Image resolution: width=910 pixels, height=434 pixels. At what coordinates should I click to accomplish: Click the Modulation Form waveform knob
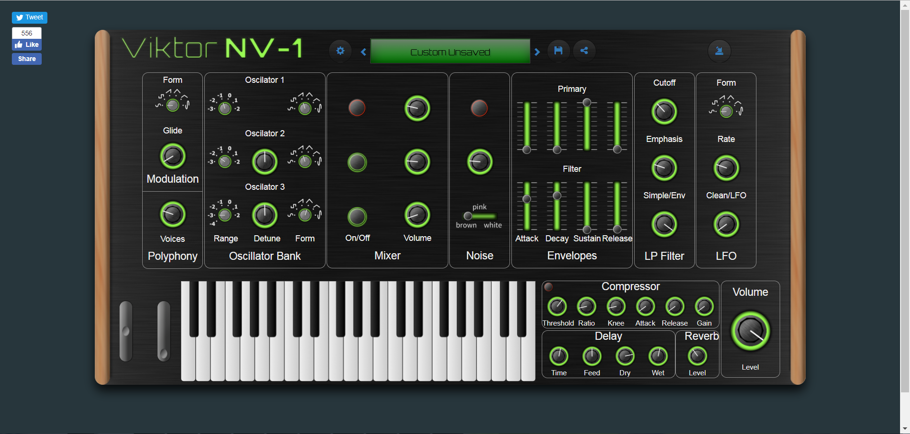pyautogui.click(x=173, y=105)
